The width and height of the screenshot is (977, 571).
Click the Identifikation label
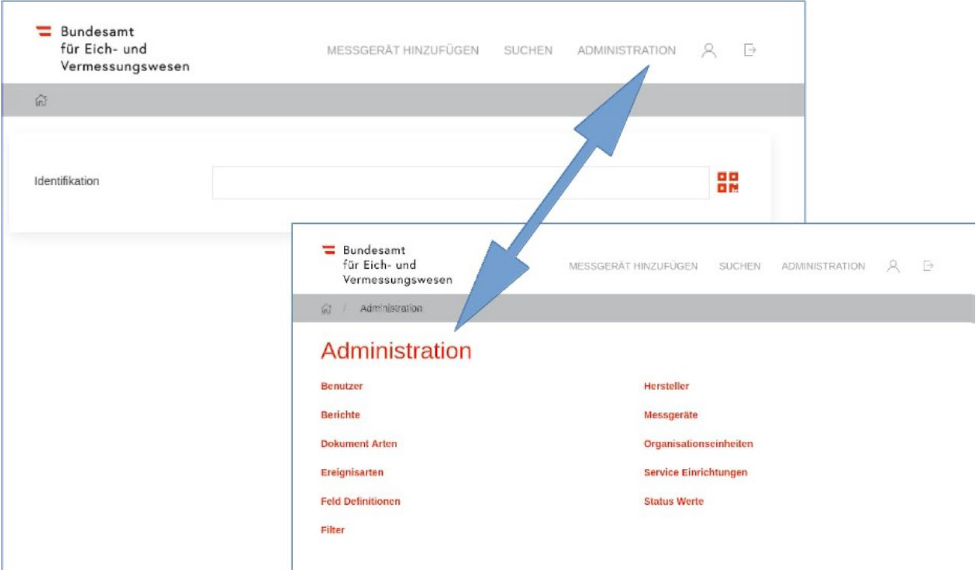click(66, 181)
